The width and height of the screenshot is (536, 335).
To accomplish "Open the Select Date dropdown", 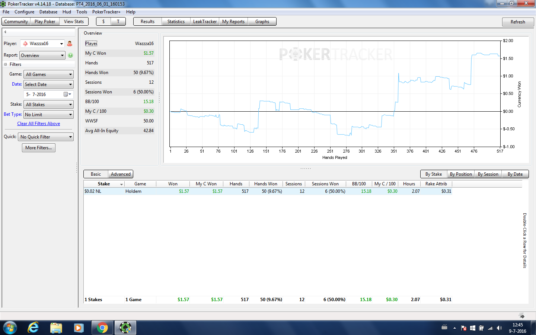I will (48, 84).
